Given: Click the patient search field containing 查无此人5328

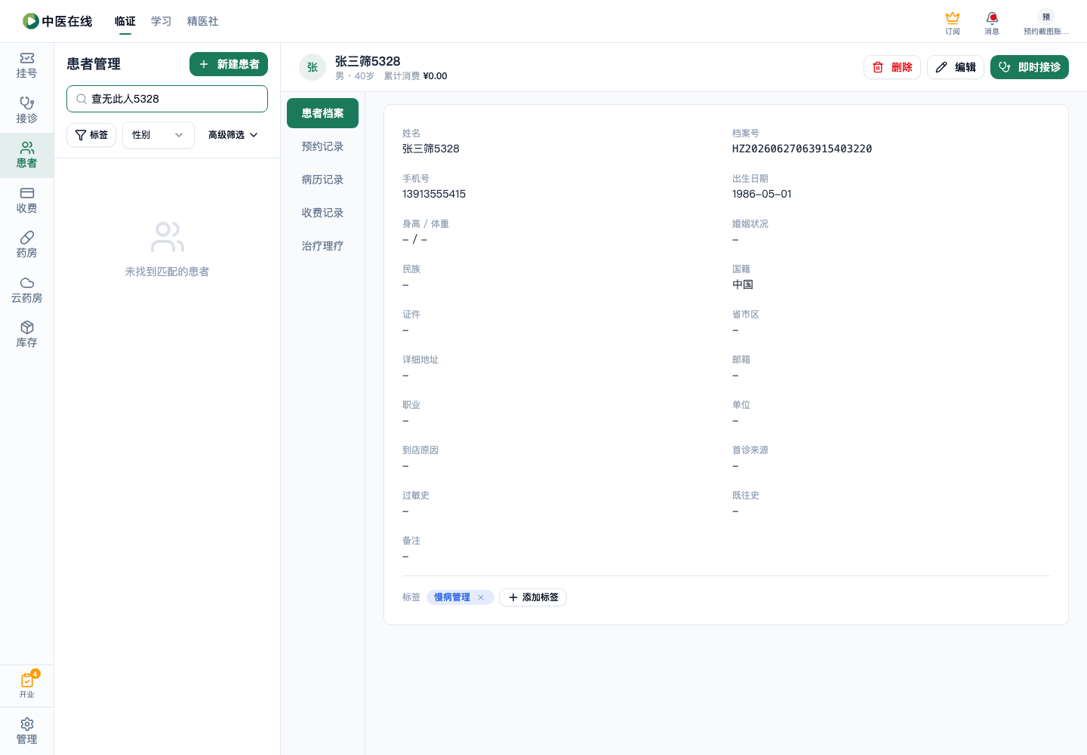Looking at the screenshot, I should pos(167,99).
